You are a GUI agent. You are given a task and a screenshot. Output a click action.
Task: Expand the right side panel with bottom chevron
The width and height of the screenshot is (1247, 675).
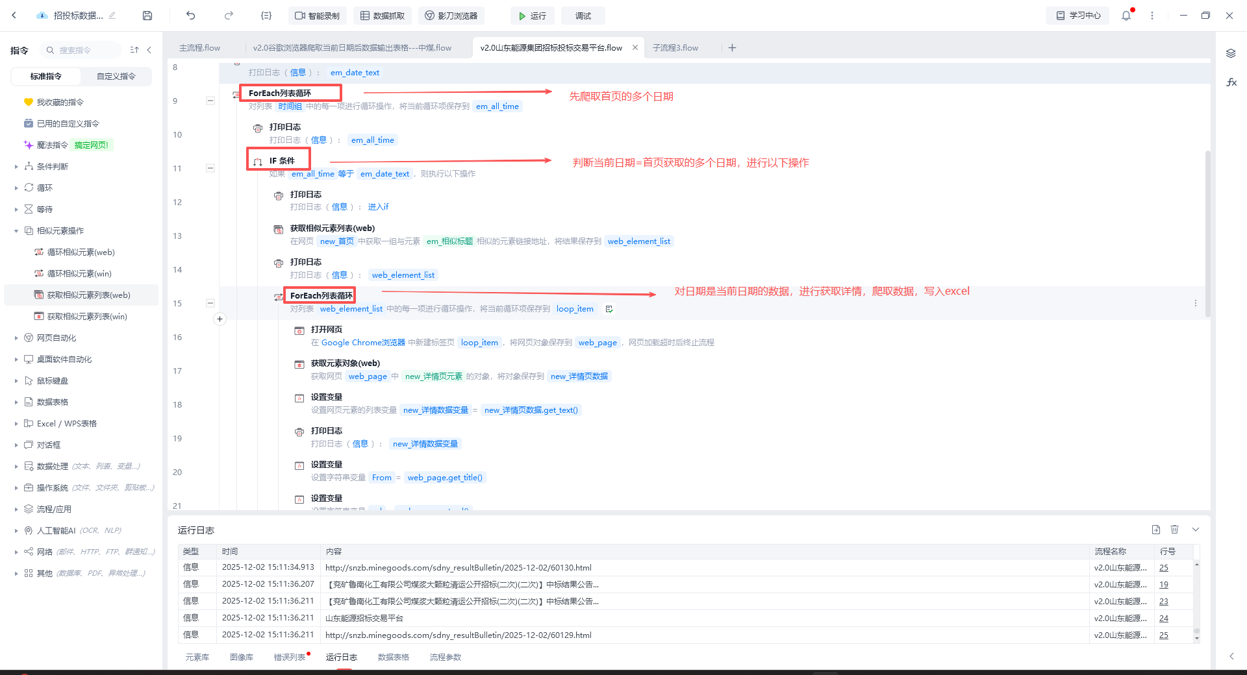(x=1231, y=656)
